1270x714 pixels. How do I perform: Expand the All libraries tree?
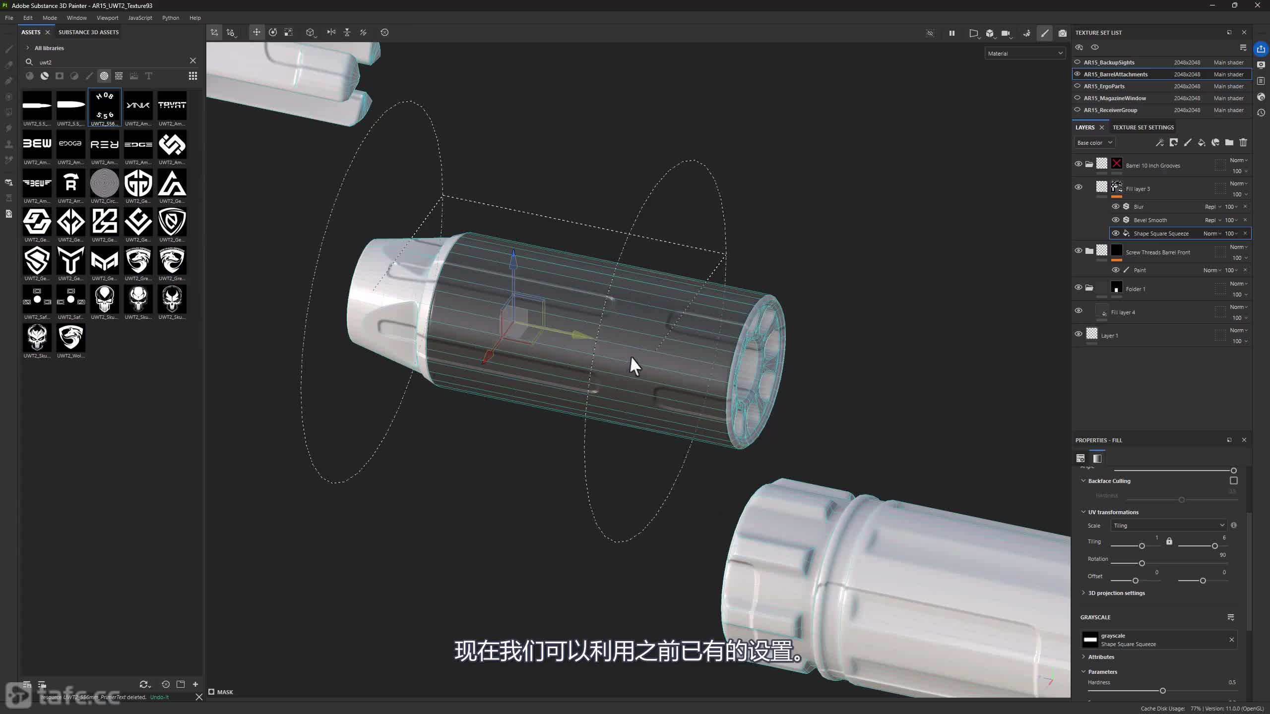point(28,48)
